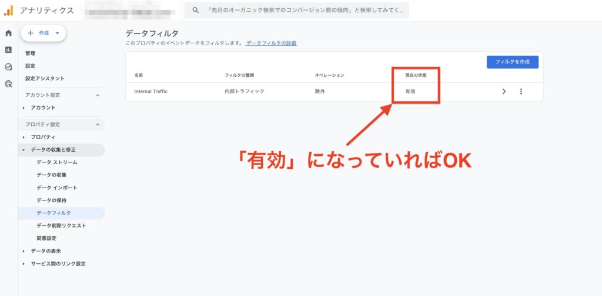Open the Home icon in left rail
Viewport: 602px width, 296px height.
[x=8, y=33]
